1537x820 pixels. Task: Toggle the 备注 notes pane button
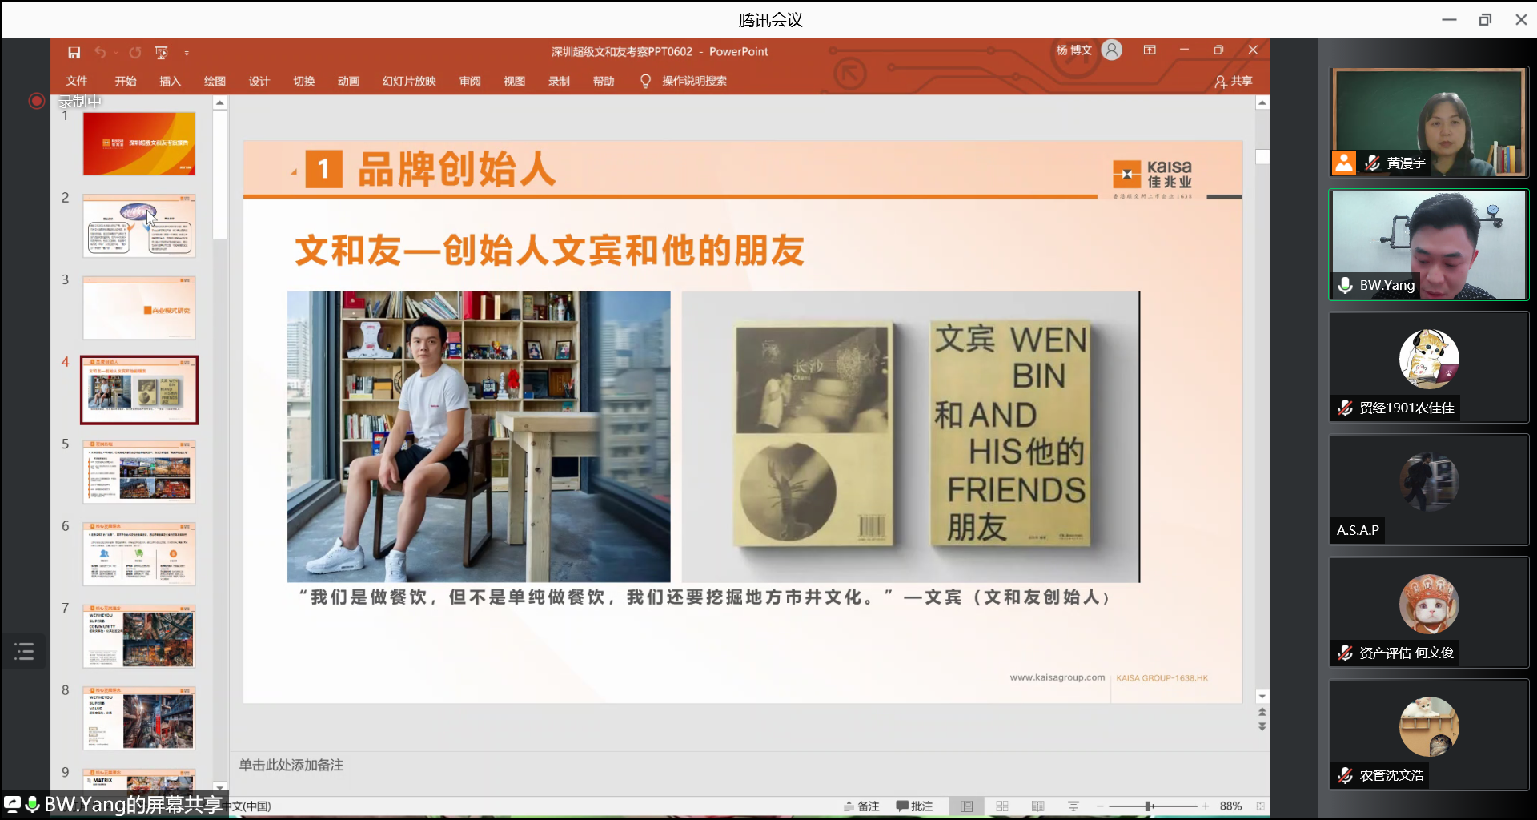pos(861,806)
